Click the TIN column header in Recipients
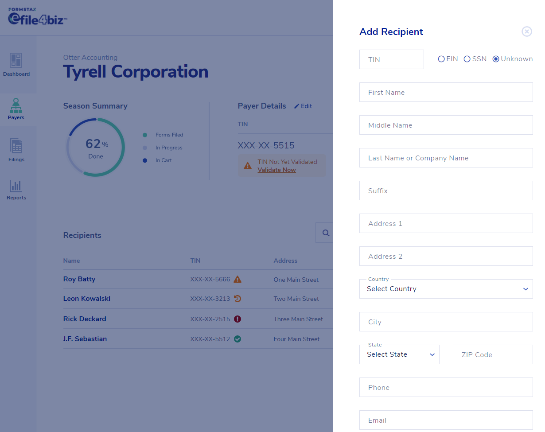 pos(195,261)
